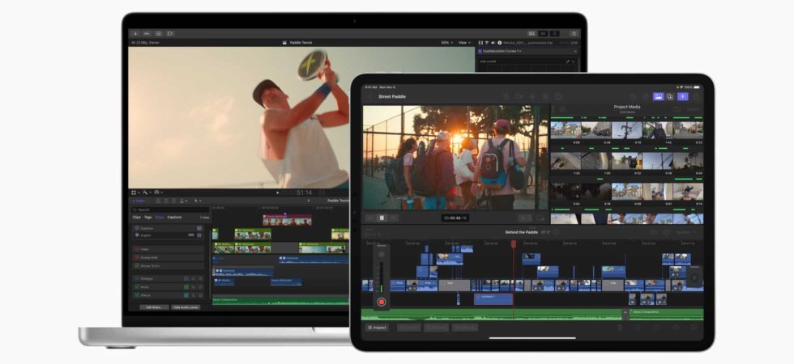Screen dimensions: 794x364
Task: Open the 50% zoom level dropdown
Action: pyautogui.click(x=446, y=42)
